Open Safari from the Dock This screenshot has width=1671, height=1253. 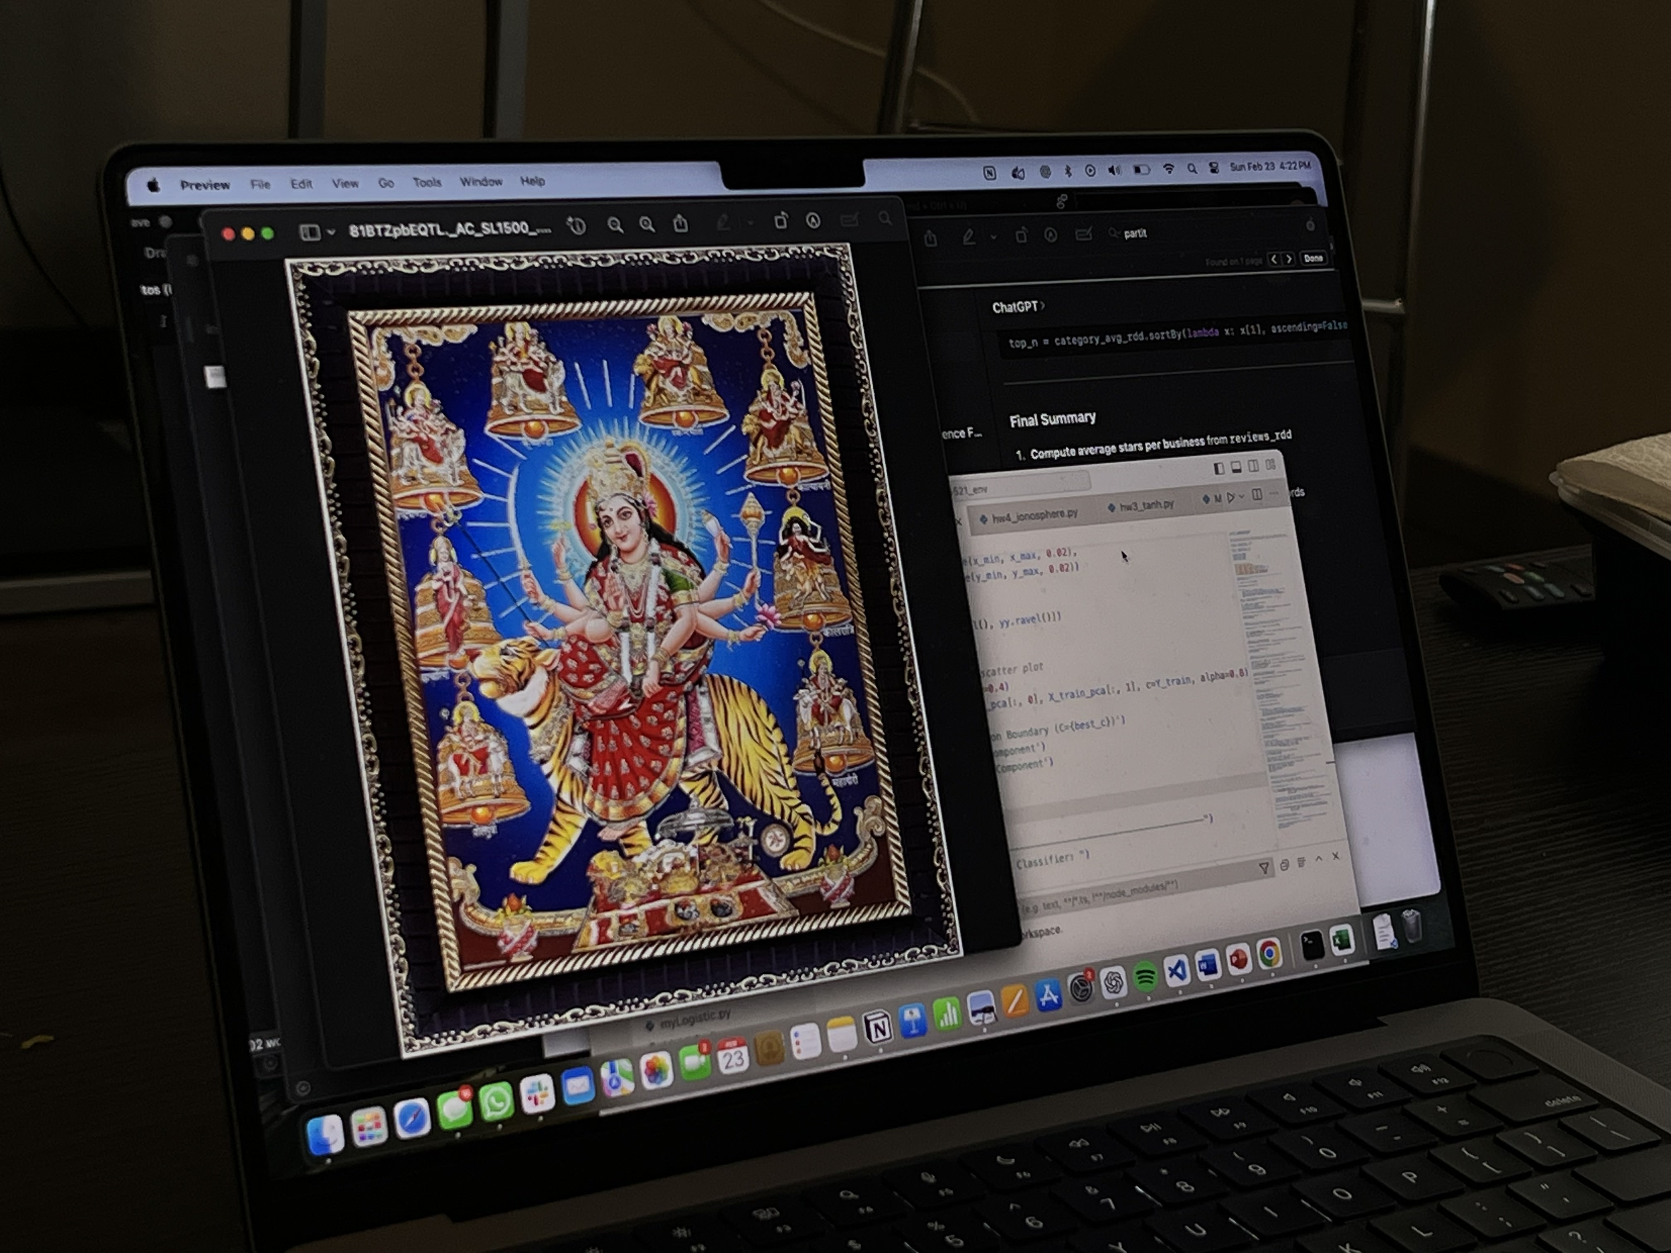(x=412, y=1119)
